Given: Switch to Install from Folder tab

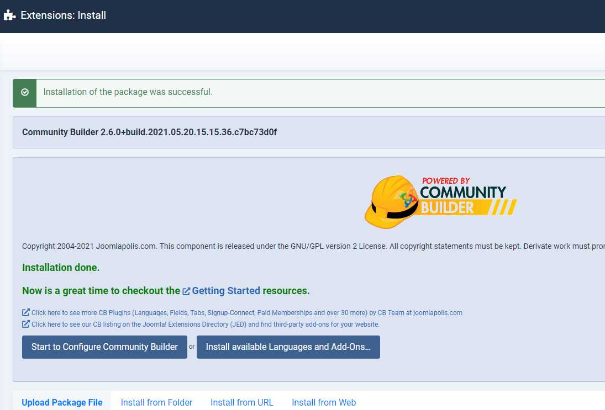Looking at the screenshot, I should (156, 402).
